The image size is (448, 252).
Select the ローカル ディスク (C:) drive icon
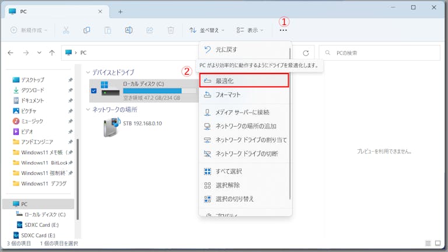(110, 89)
